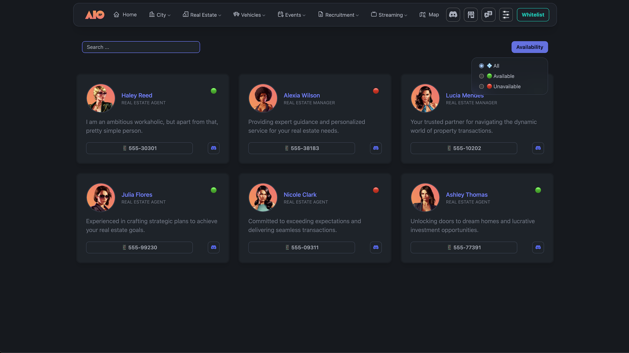Expand the City dropdown menu

(160, 15)
